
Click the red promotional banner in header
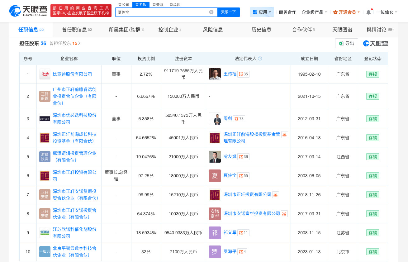81,11
